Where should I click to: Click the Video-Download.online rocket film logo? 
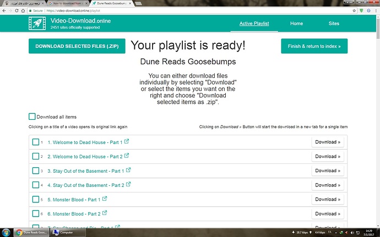click(x=37, y=24)
